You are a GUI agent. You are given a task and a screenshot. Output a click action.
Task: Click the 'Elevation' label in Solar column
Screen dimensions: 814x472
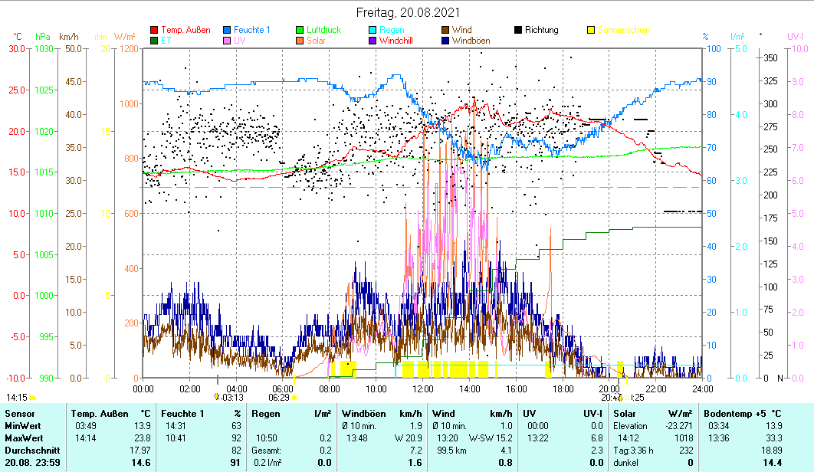click(631, 426)
